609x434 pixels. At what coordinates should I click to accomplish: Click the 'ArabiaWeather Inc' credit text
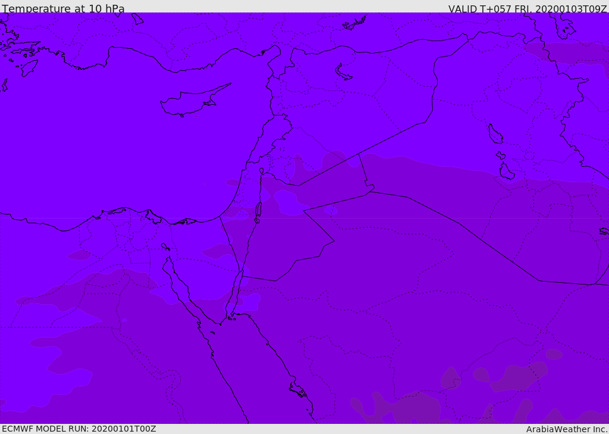point(567,429)
